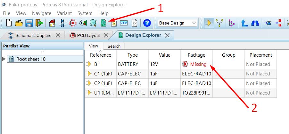The image size is (289, 134).
Task: Open a project with the folder icon
Action: coord(19,23)
